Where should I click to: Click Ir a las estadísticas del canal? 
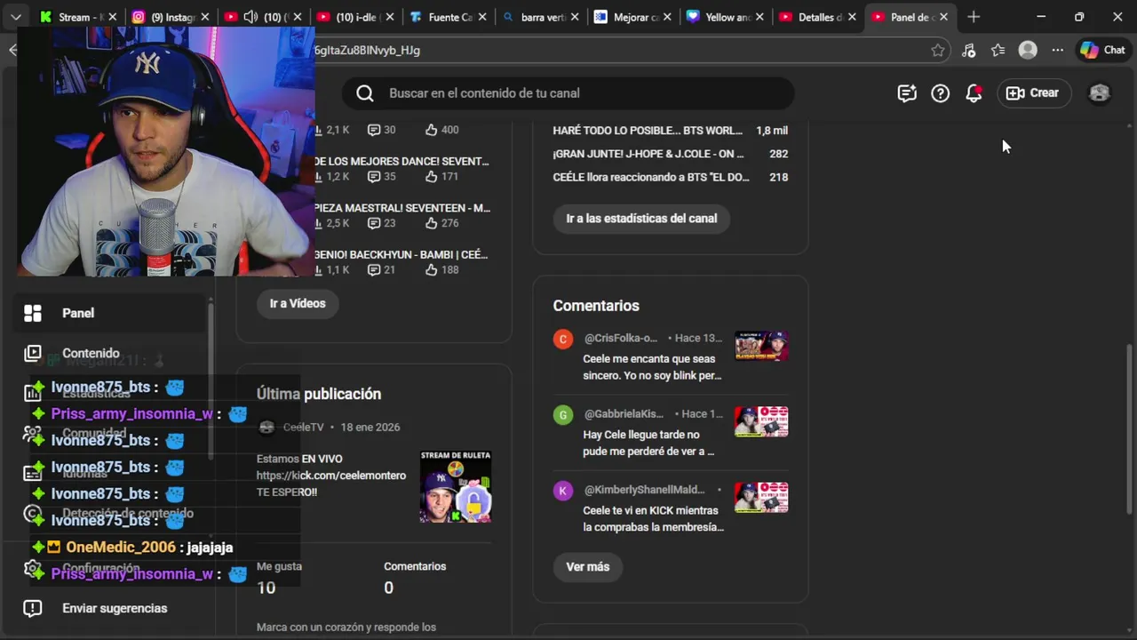[x=641, y=219]
